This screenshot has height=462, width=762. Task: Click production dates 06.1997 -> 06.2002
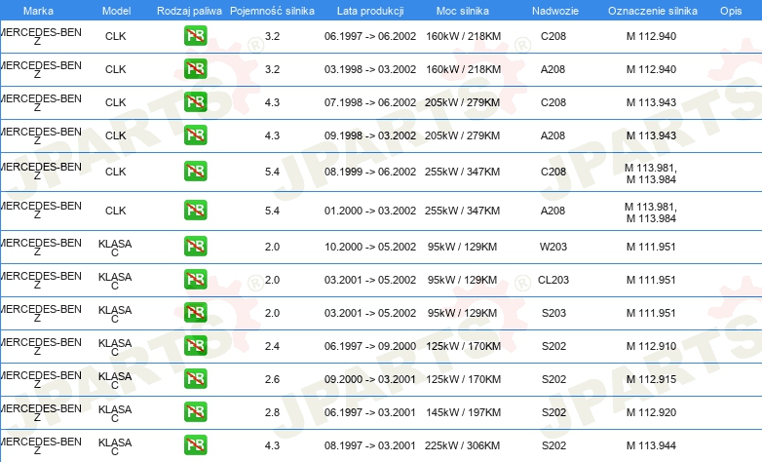click(x=370, y=36)
